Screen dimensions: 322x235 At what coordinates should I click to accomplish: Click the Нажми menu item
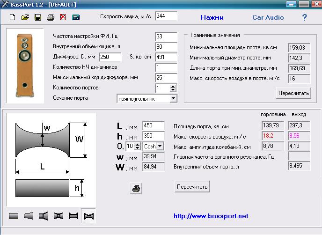coord(212,18)
